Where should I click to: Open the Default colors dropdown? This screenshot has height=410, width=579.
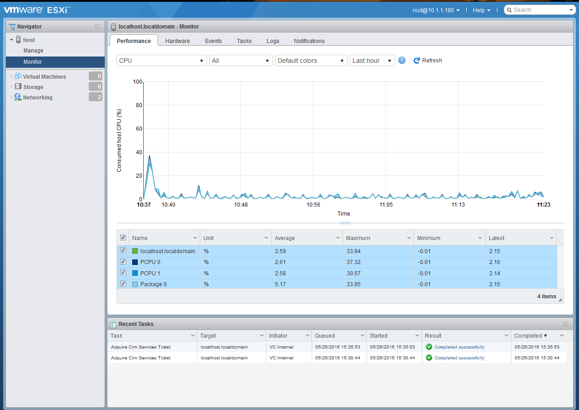pyautogui.click(x=311, y=60)
